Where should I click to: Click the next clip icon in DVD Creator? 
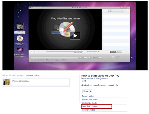click(42, 52)
